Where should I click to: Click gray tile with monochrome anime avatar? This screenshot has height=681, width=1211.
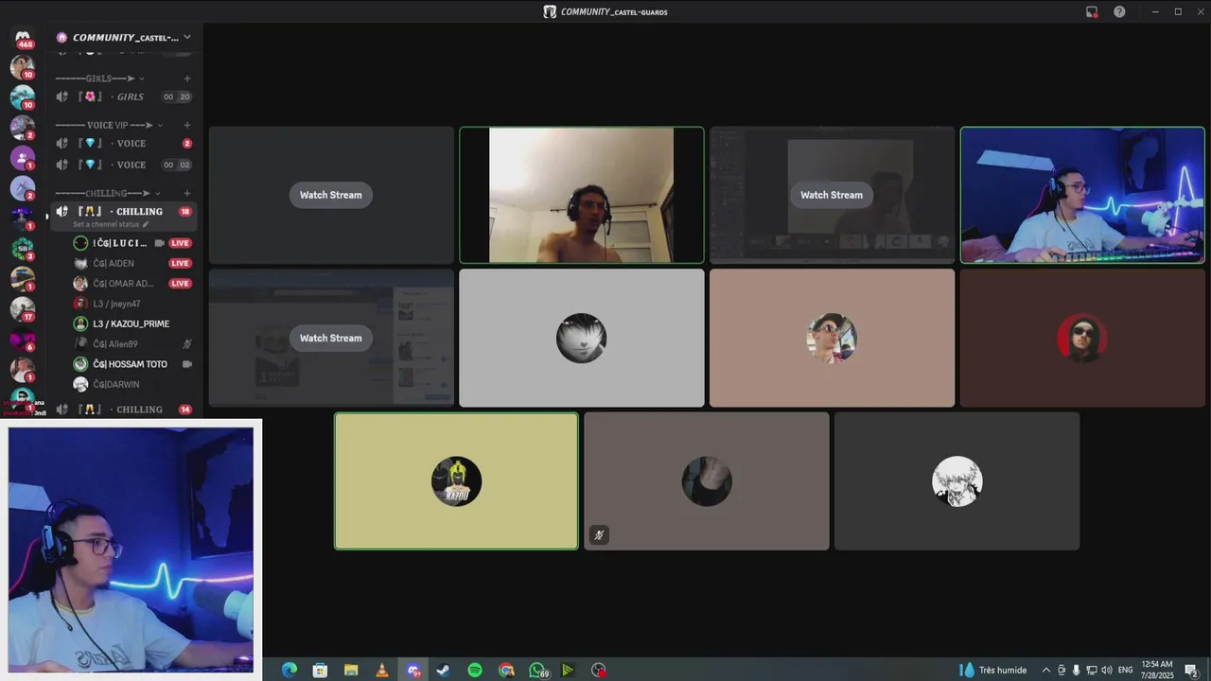pos(582,338)
